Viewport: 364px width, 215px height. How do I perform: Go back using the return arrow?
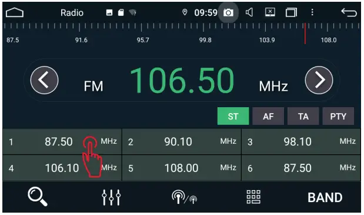pos(349,12)
